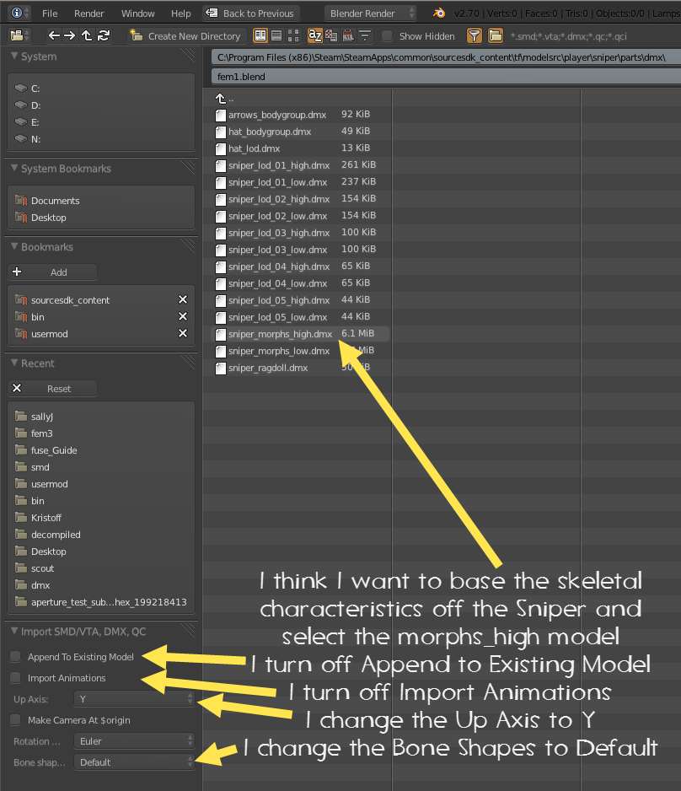Select hat_lod.dmx file
The image size is (681, 791).
click(301, 148)
